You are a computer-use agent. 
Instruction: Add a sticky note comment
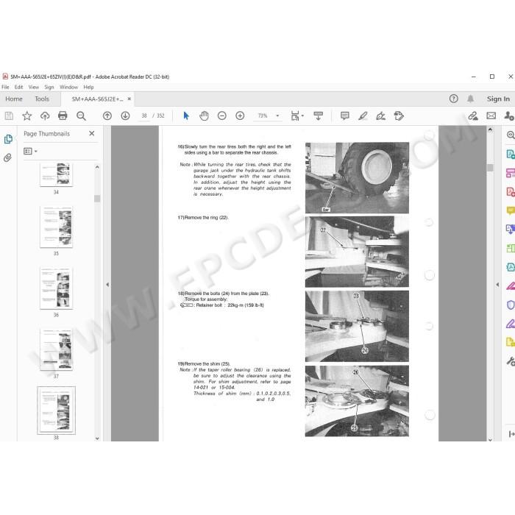344,116
